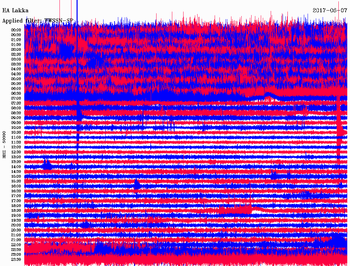350x266 pixels.
Task: Select the 08:00 time label
Action: click(x=16, y=108)
